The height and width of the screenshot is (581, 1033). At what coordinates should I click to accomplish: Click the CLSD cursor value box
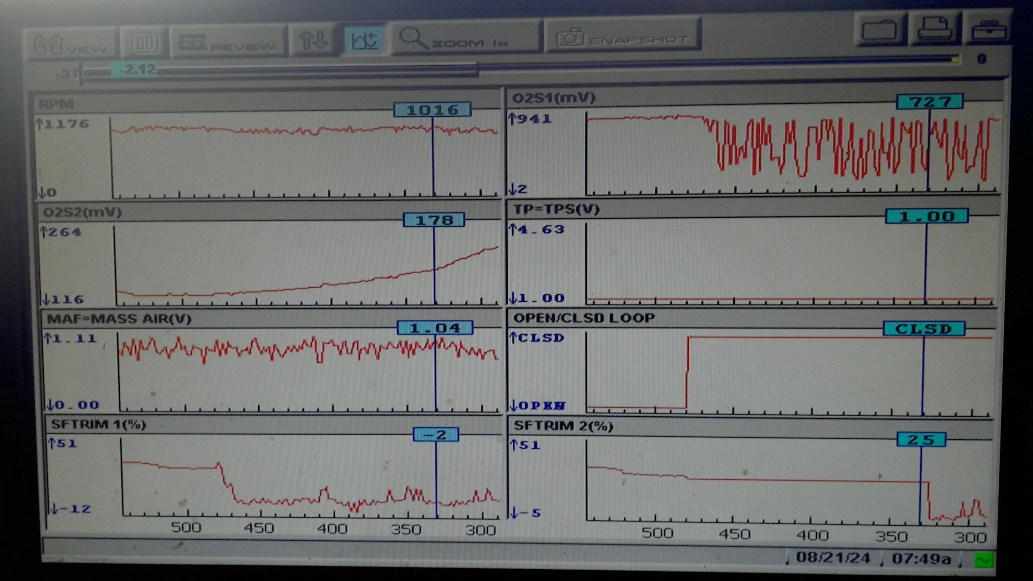pyautogui.click(x=924, y=329)
